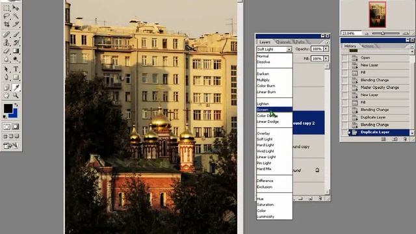
Task: Select the Path Selection arrow tool
Action: point(6,69)
